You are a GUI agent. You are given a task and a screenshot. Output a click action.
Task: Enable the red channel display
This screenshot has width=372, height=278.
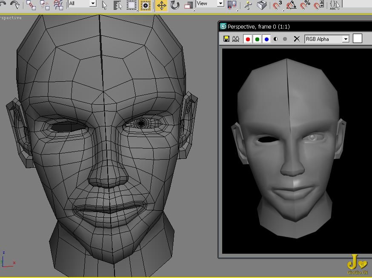pos(248,39)
